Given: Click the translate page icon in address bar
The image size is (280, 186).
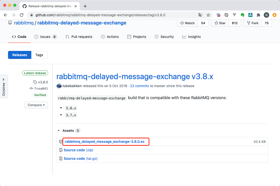Looking at the screenshot, I should [200, 15].
